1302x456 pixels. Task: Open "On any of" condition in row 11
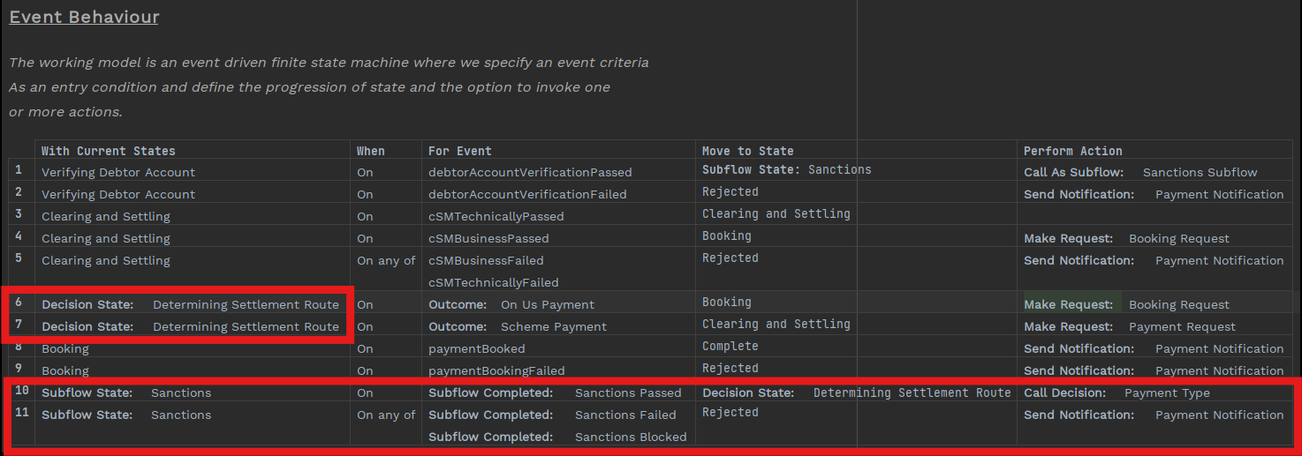pos(386,415)
